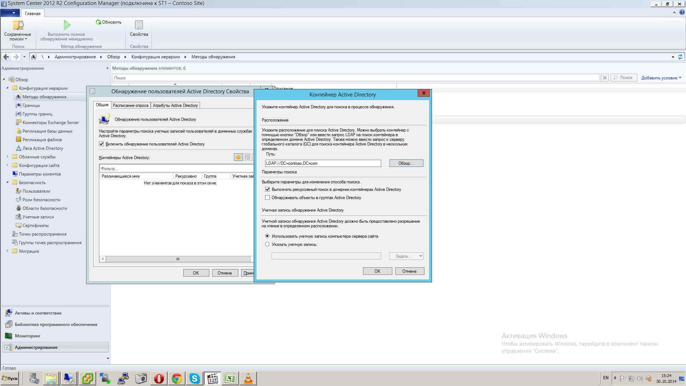The height and width of the screenshot is (386, 686).
Task: Toggle Включить обнаружение пользователей Active Directory checkbox
Action: tap(101, 144)
